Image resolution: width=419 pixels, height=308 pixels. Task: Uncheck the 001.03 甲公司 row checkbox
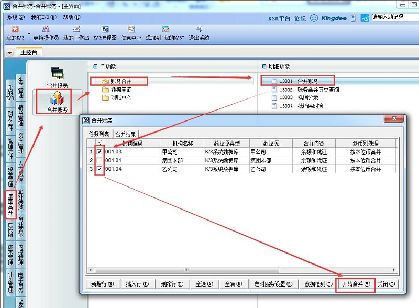click(x=99, y=151)
